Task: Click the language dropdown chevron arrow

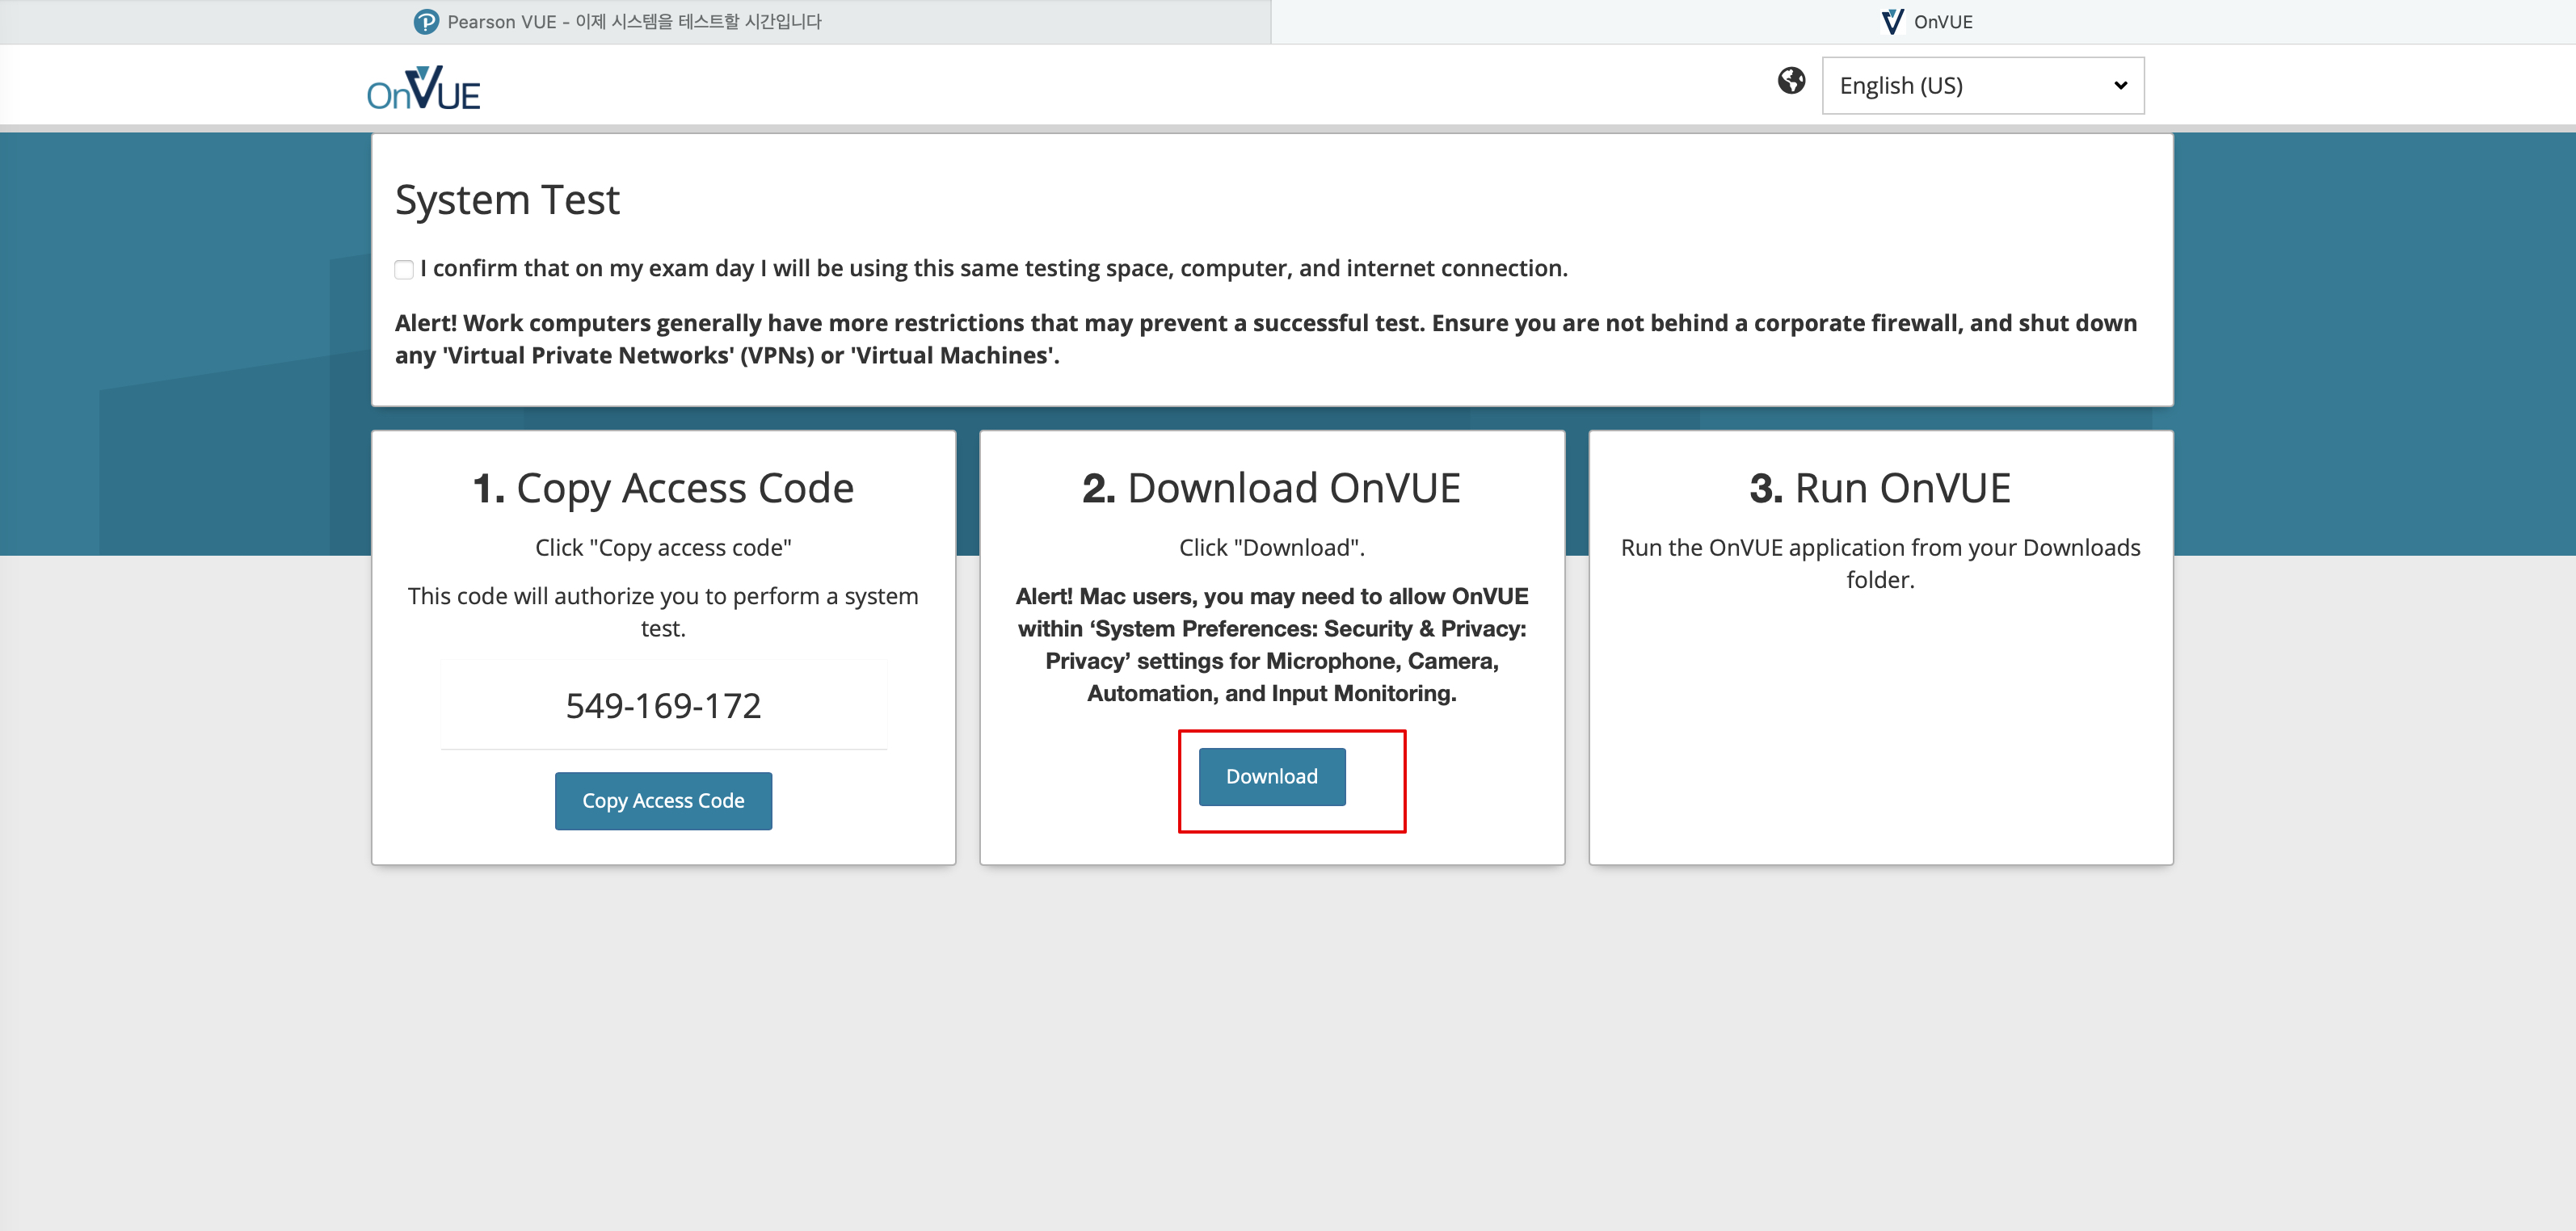Action: click(2120, 86)
